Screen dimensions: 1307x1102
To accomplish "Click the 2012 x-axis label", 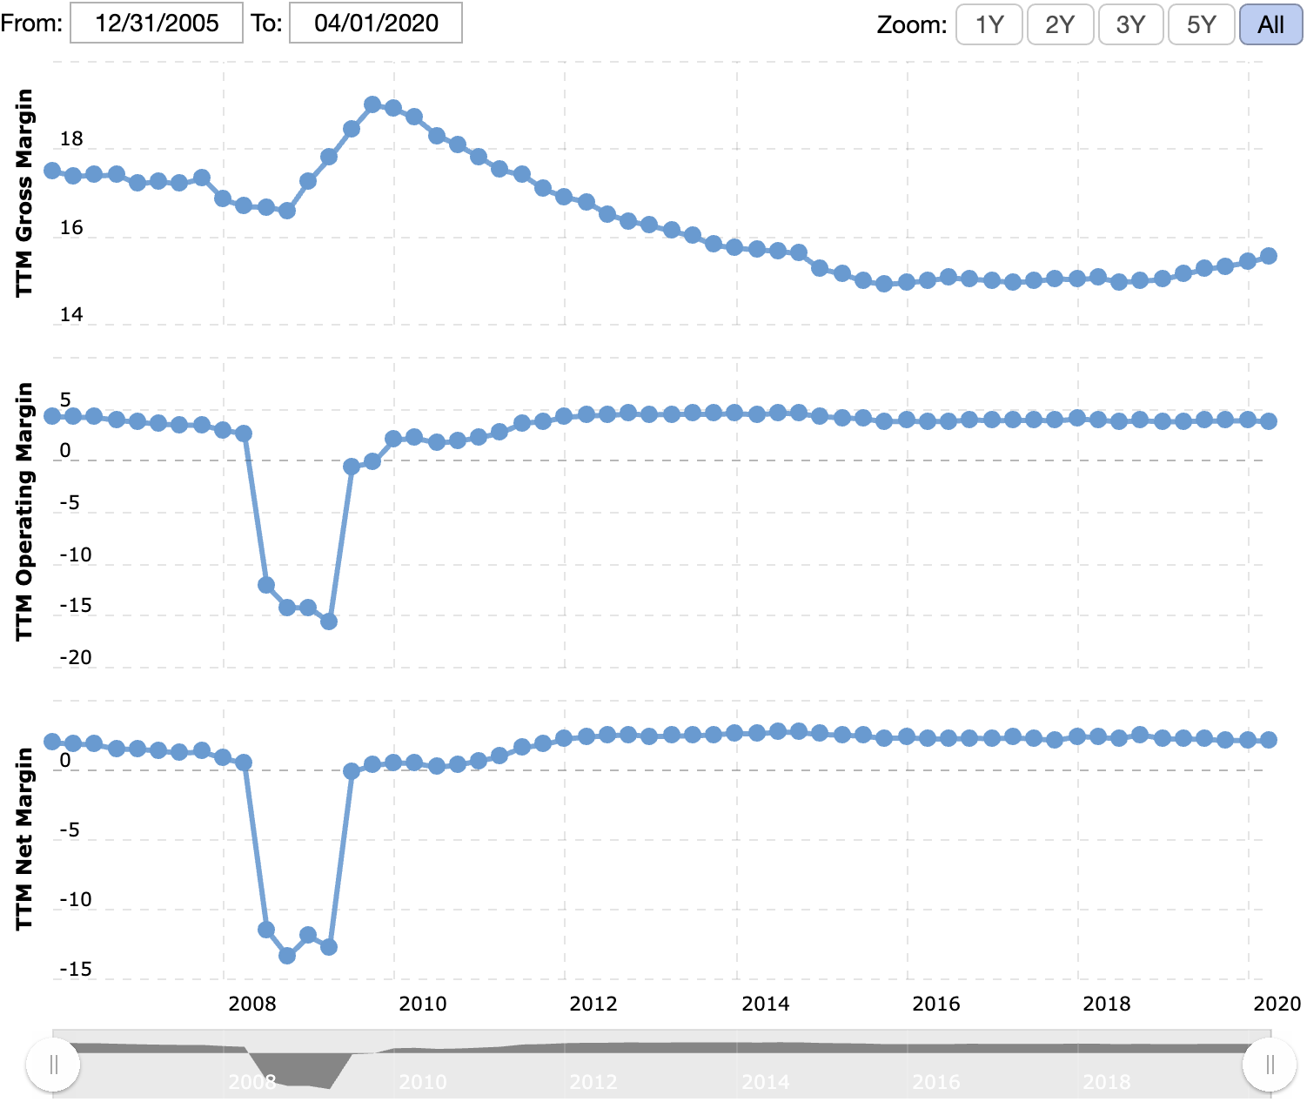I will (x=593, y=1004).
